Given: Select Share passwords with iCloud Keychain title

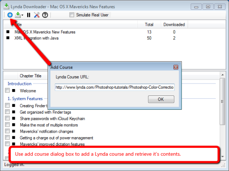Looking at the screenshot, I should [53, 119].
